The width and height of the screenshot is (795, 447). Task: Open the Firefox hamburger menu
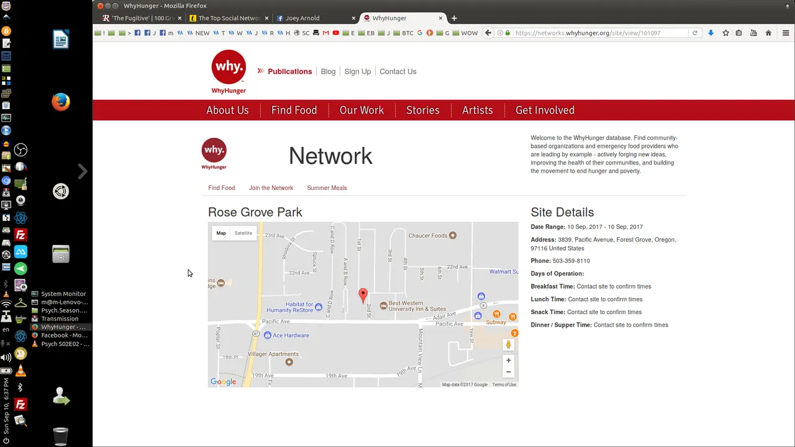click(x=786, y=33)
